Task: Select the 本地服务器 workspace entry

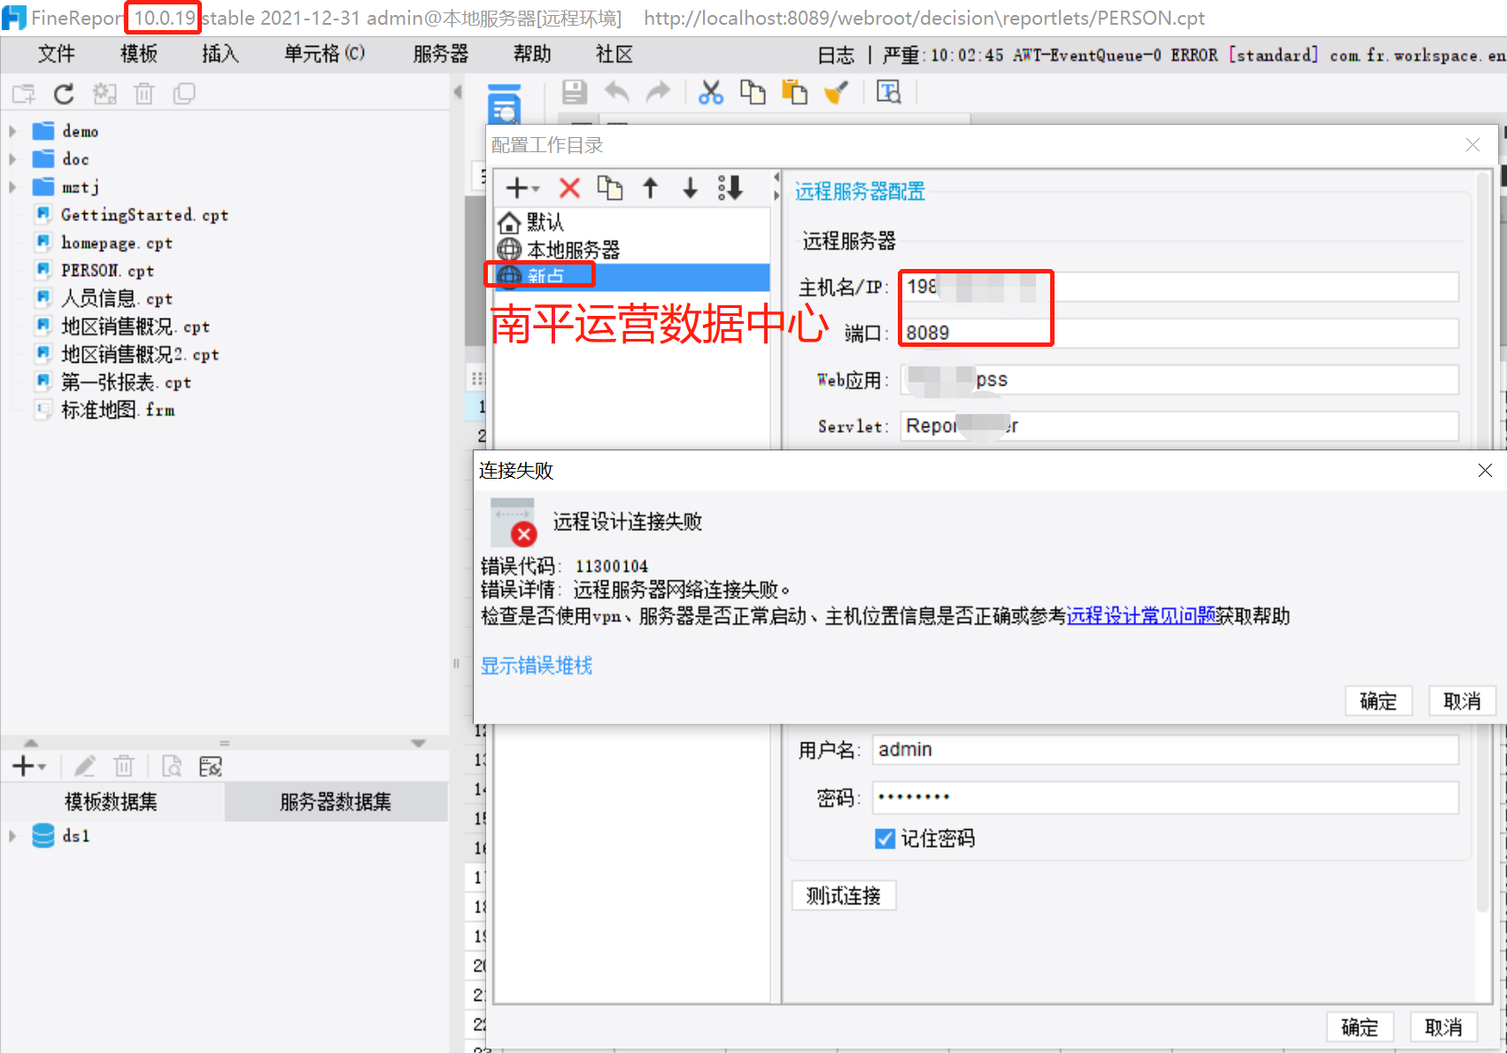Action: tap(631, 250)
